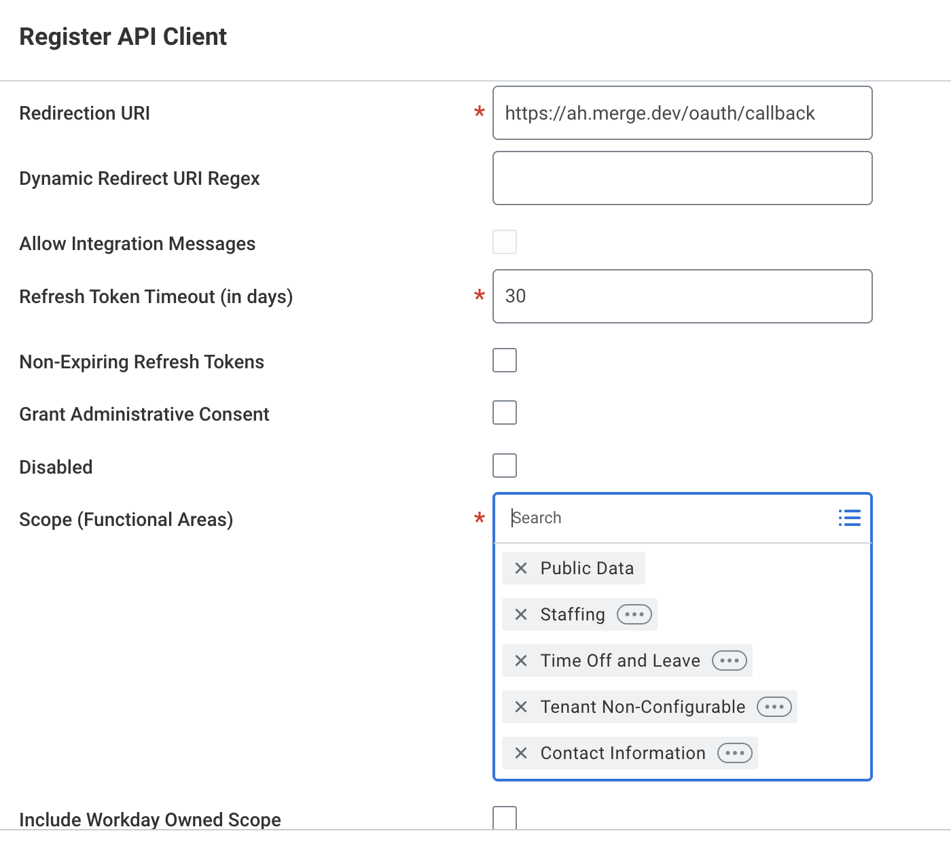Viewport: 951px width, 844px height.
Task: Open related actions ellipsis for Staffing
Action: point(634,614)
